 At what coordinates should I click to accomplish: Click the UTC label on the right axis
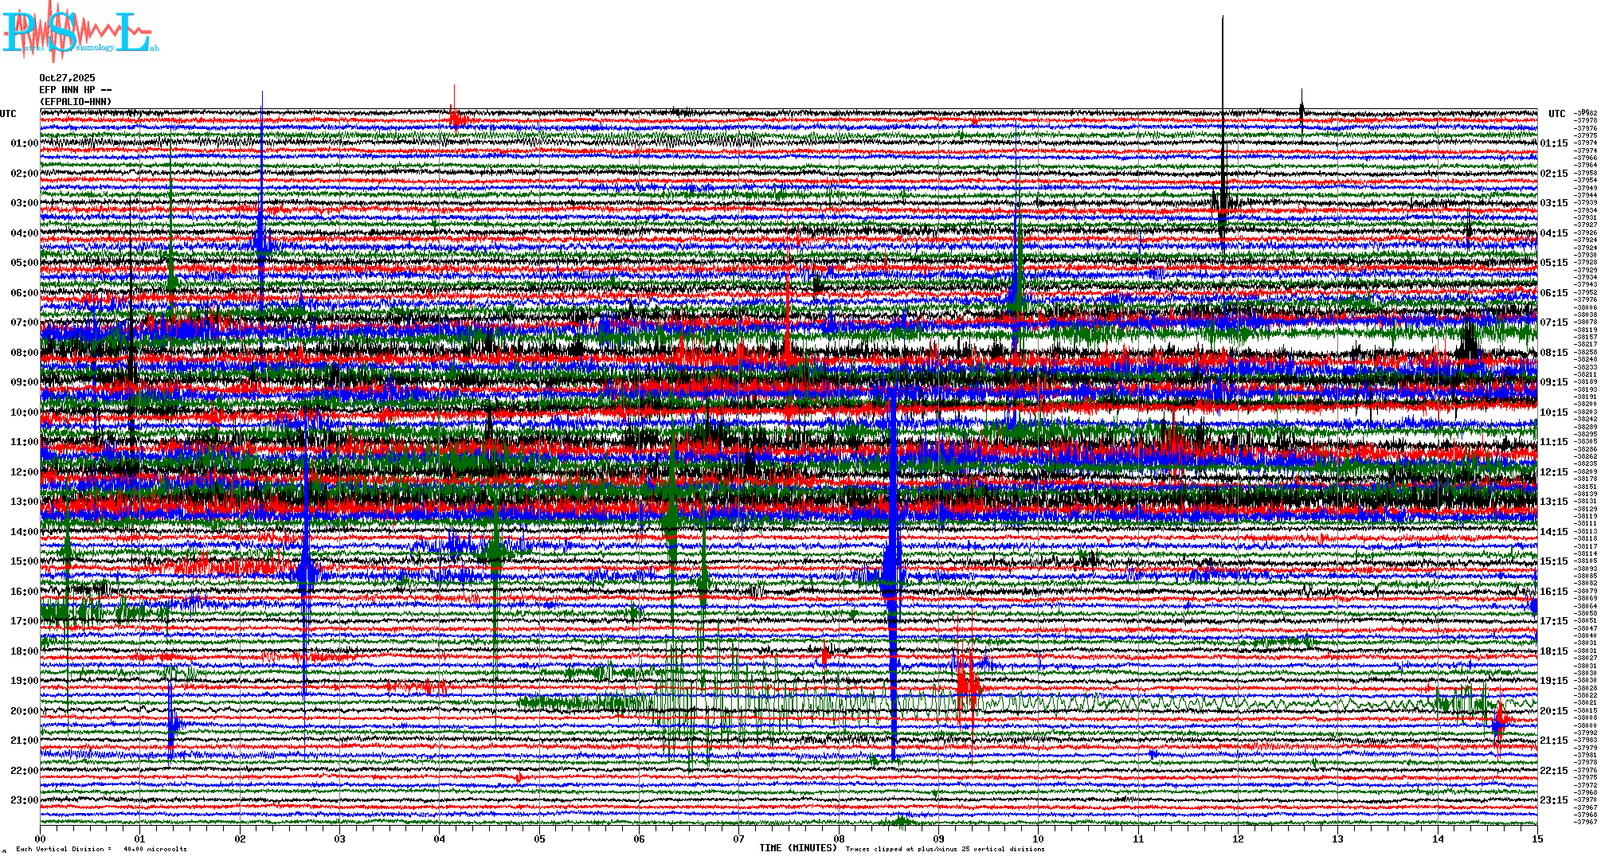pyautogui.click(x=1556, y=114)
